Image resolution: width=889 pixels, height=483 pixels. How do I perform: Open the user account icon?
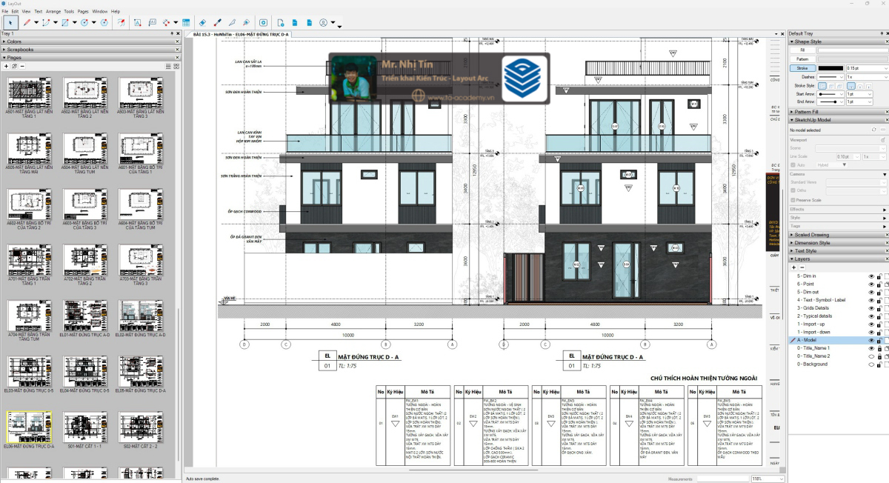click(324, 23)
